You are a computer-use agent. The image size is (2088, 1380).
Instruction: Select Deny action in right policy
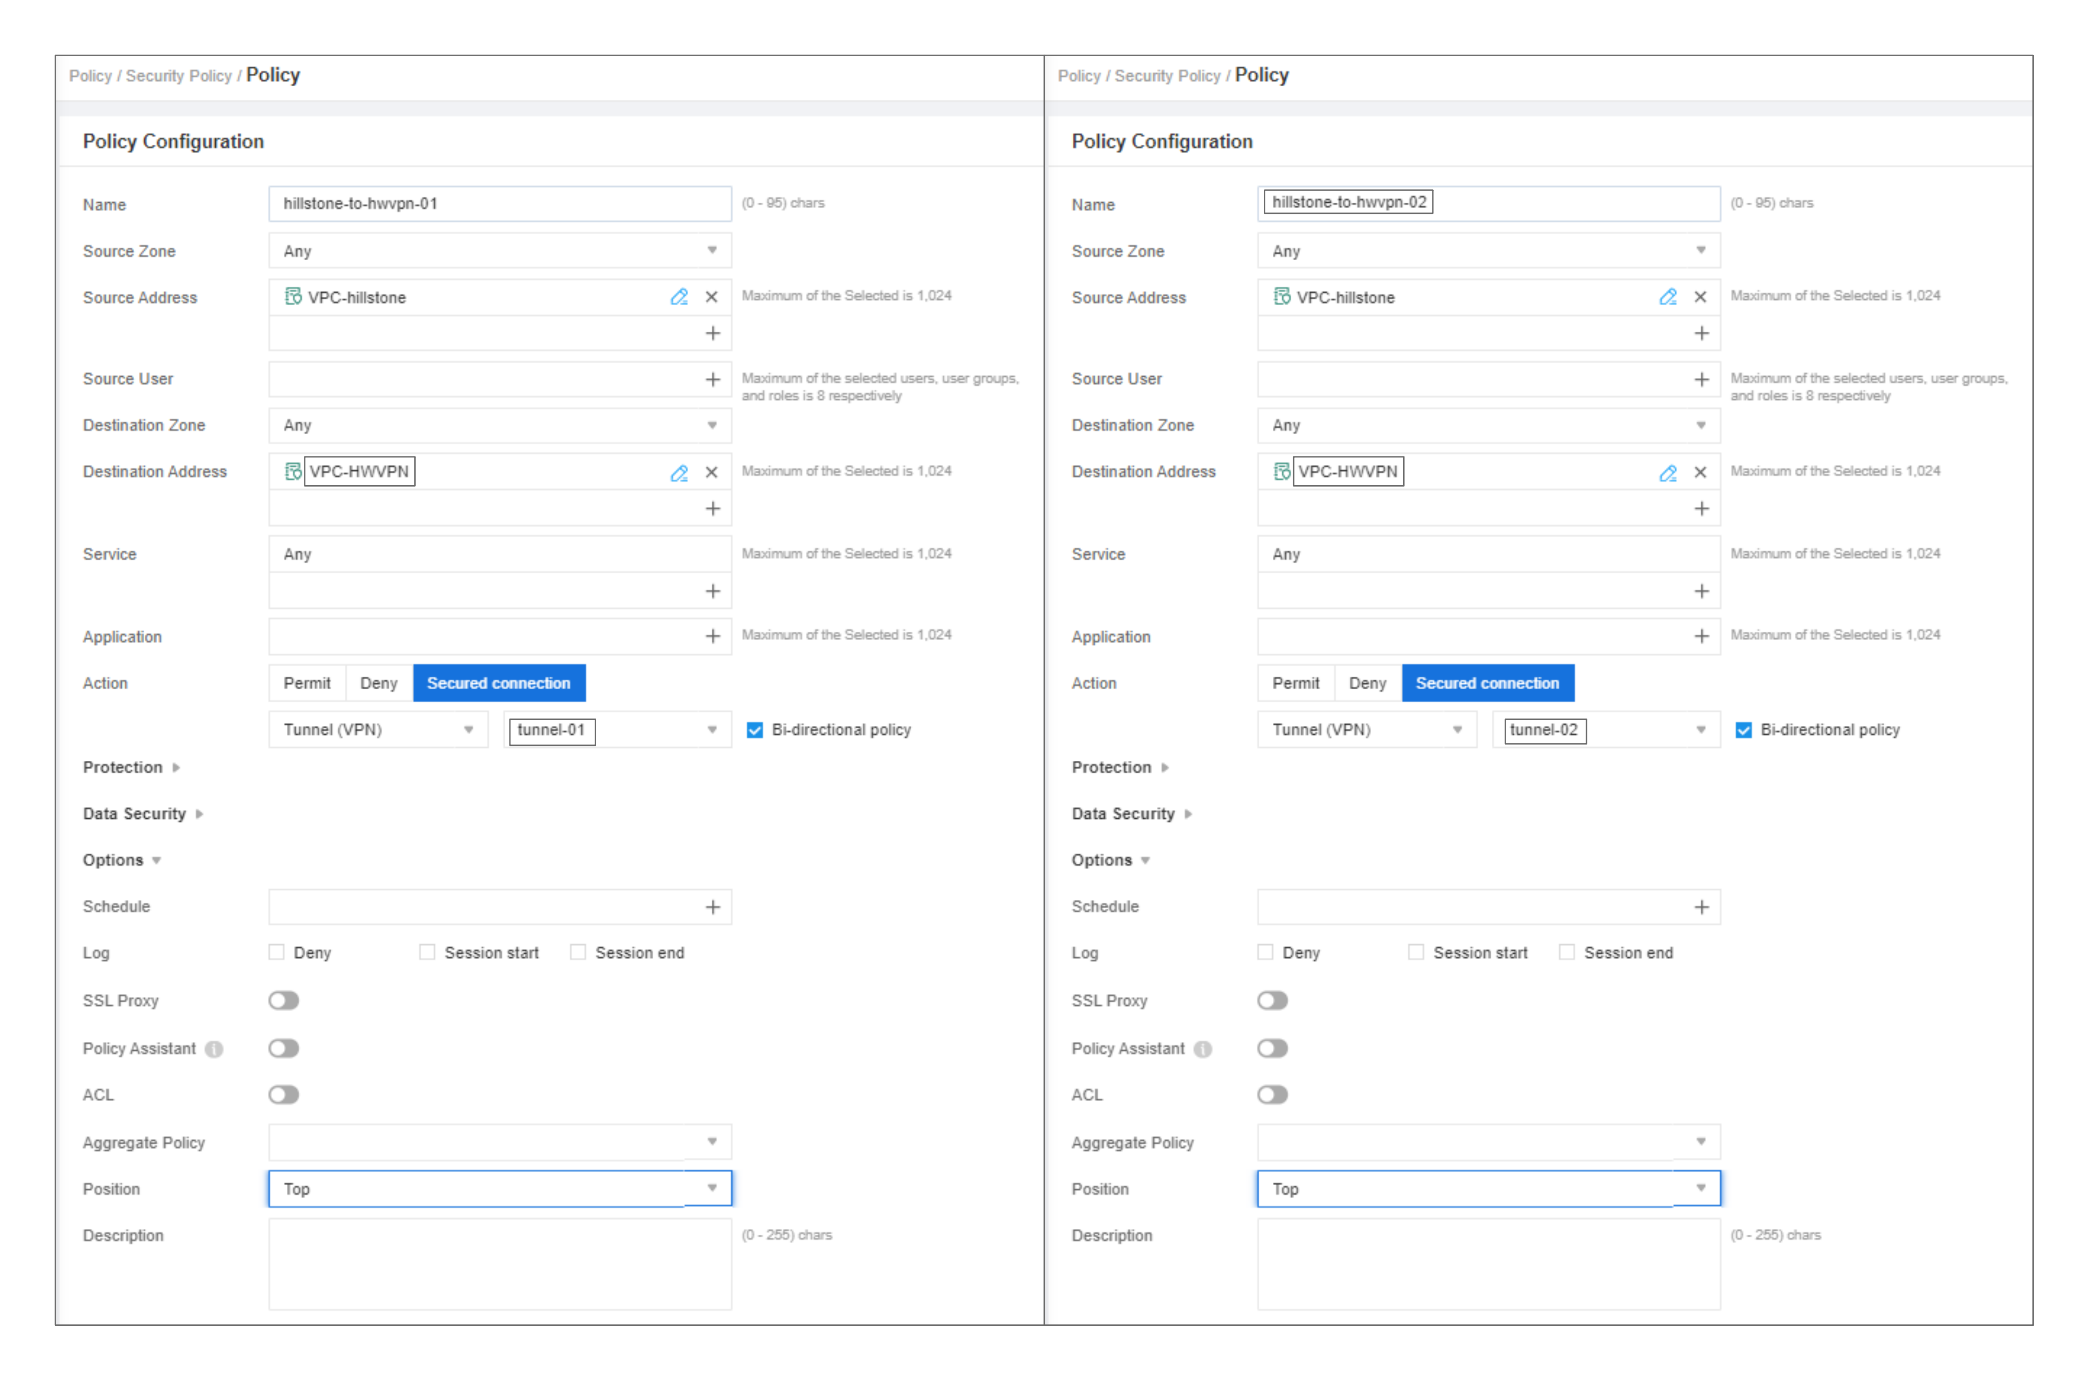tap(1368, 684)
